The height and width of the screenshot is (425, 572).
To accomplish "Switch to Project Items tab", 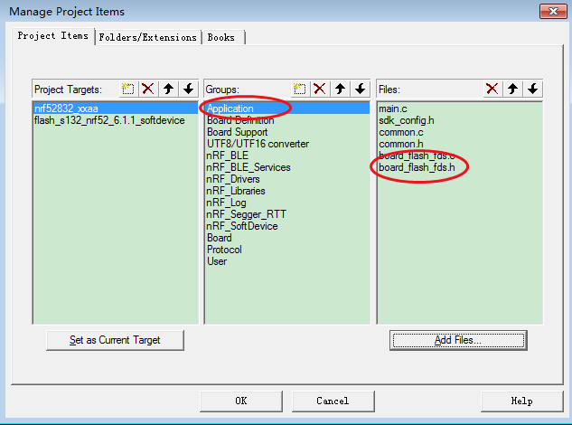I will tap(53, 36).
